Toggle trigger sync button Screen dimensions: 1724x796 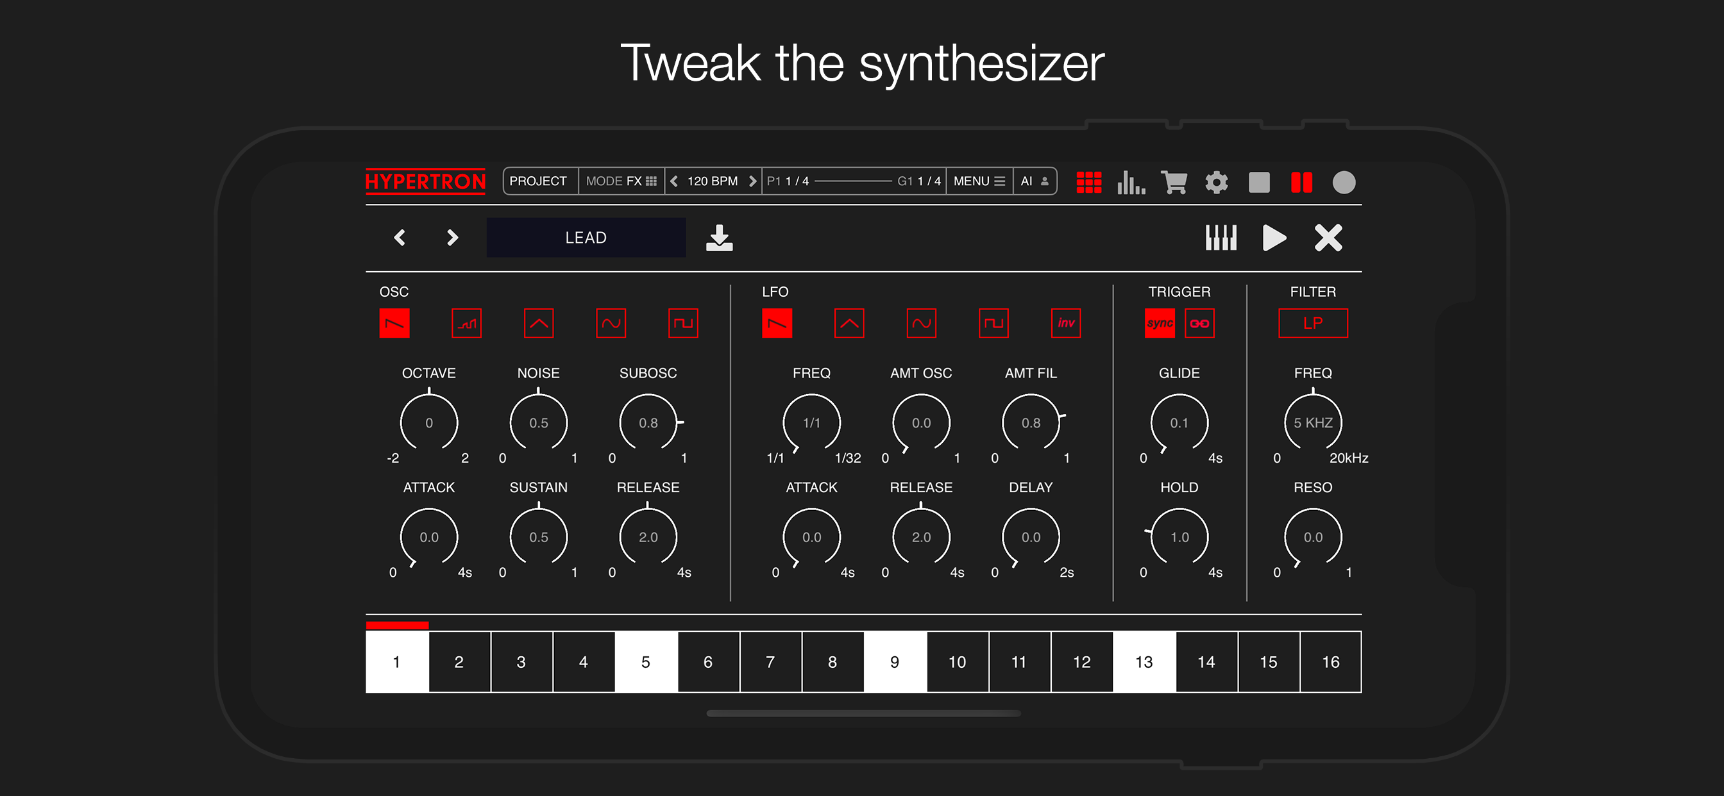coord(1160,323)
